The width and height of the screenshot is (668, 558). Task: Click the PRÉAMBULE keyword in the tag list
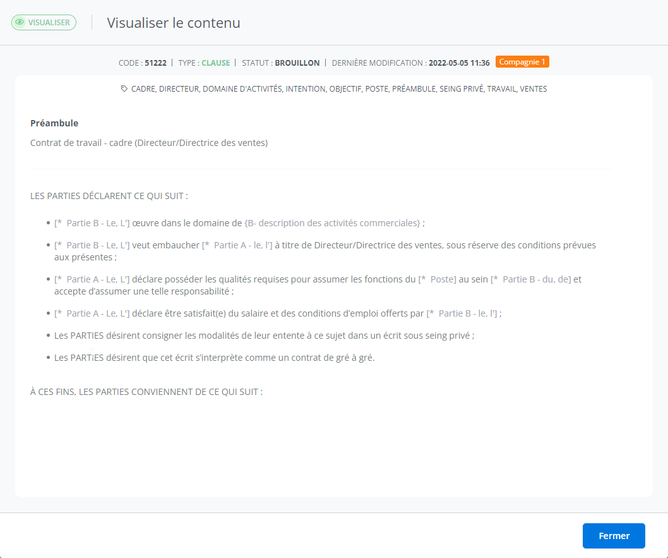pos(414,89)
